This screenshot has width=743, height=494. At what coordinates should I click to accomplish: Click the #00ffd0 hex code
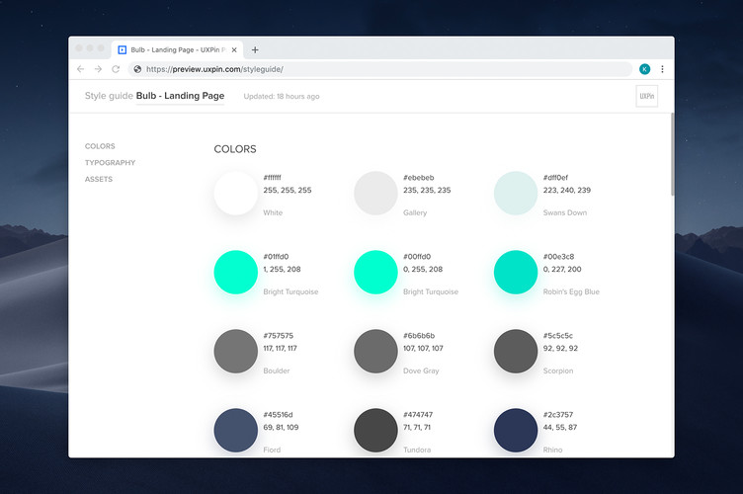[x=417, y=257]
